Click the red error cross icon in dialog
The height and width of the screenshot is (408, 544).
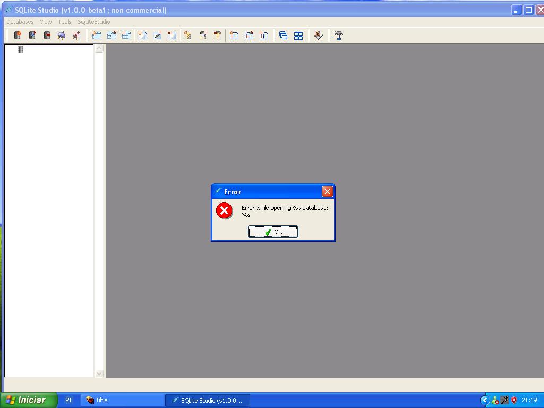[x=225, y=210]
